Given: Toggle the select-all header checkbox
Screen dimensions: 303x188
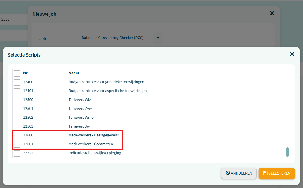Looking at the screenshot, I should point(17,73).
